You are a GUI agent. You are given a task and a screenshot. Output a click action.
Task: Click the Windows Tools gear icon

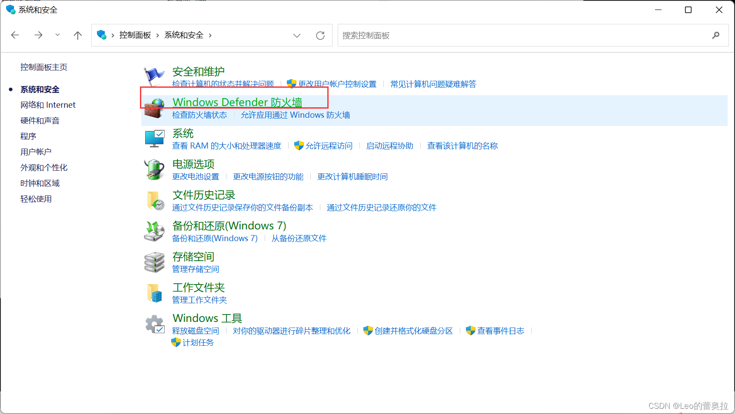click(x=155, y=324)
